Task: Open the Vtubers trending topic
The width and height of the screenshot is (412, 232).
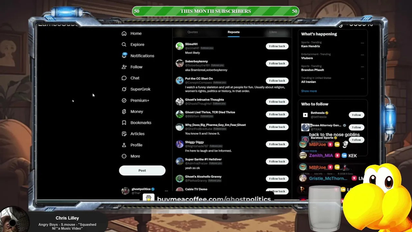Action: [307, 58]
